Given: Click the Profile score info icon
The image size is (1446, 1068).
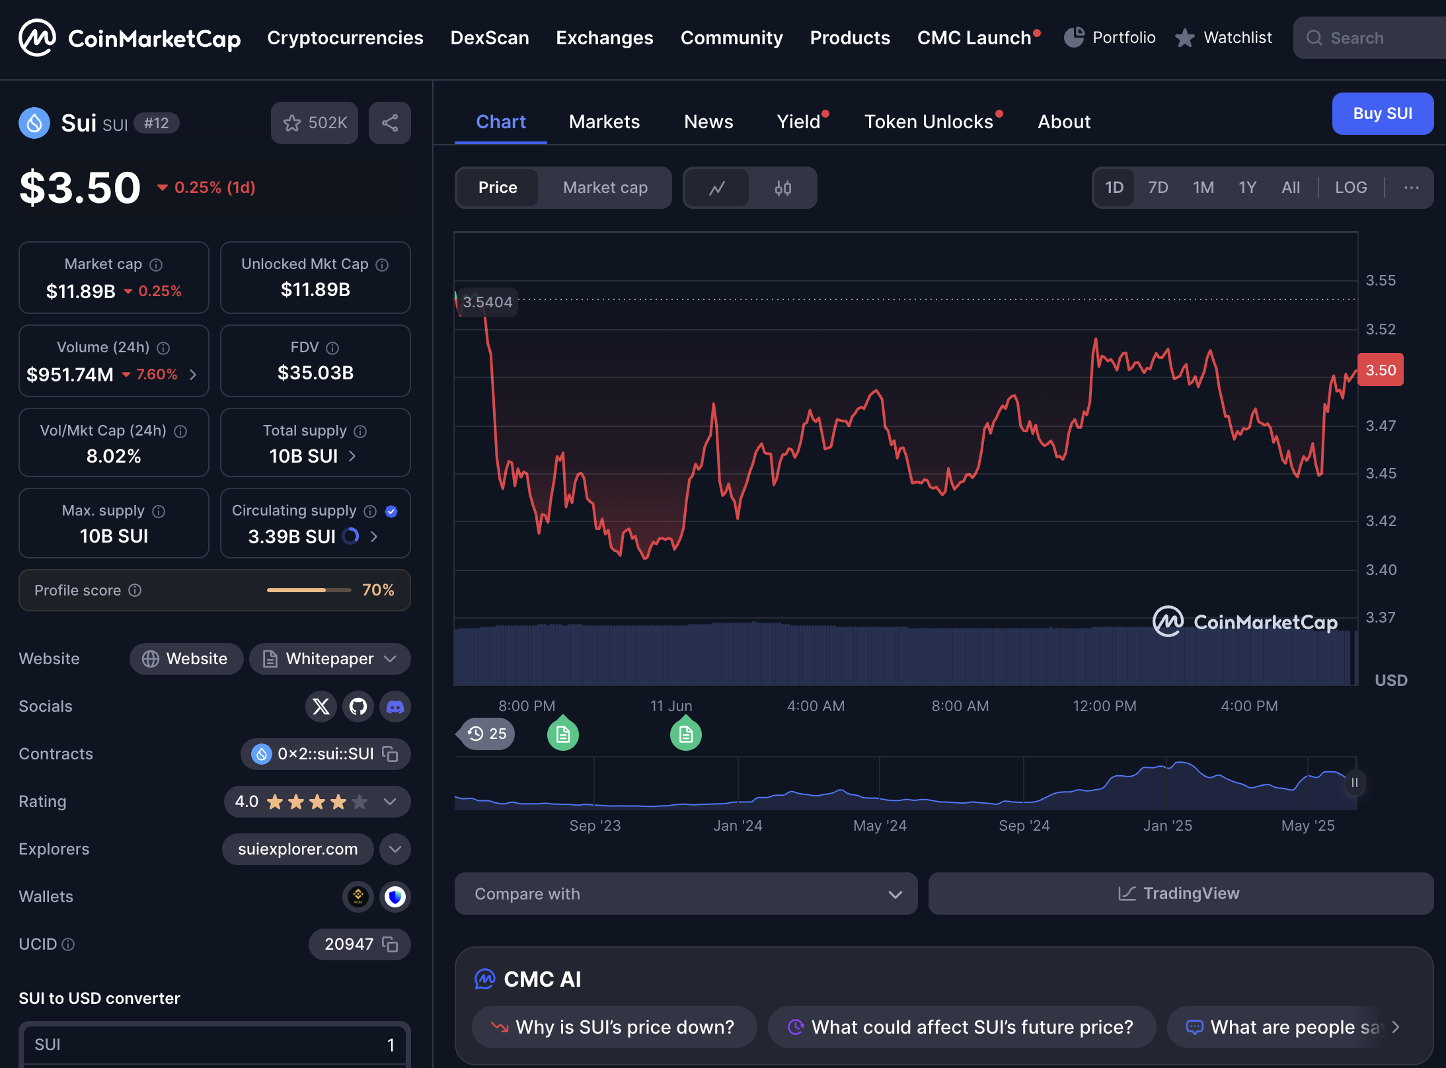Looking at the screenshot, I should [135, 590].
